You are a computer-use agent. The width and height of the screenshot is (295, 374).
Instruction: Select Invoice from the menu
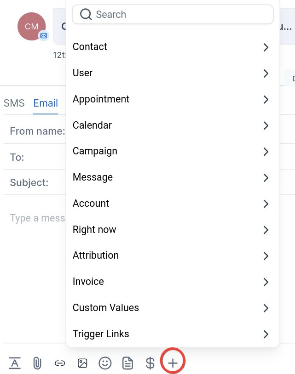coord(88,282)
